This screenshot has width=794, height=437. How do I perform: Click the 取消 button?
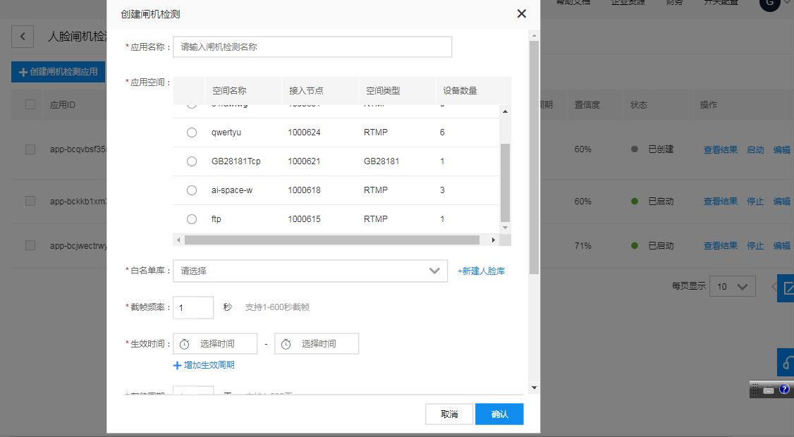pyautogui.click(x=449, y=414)
